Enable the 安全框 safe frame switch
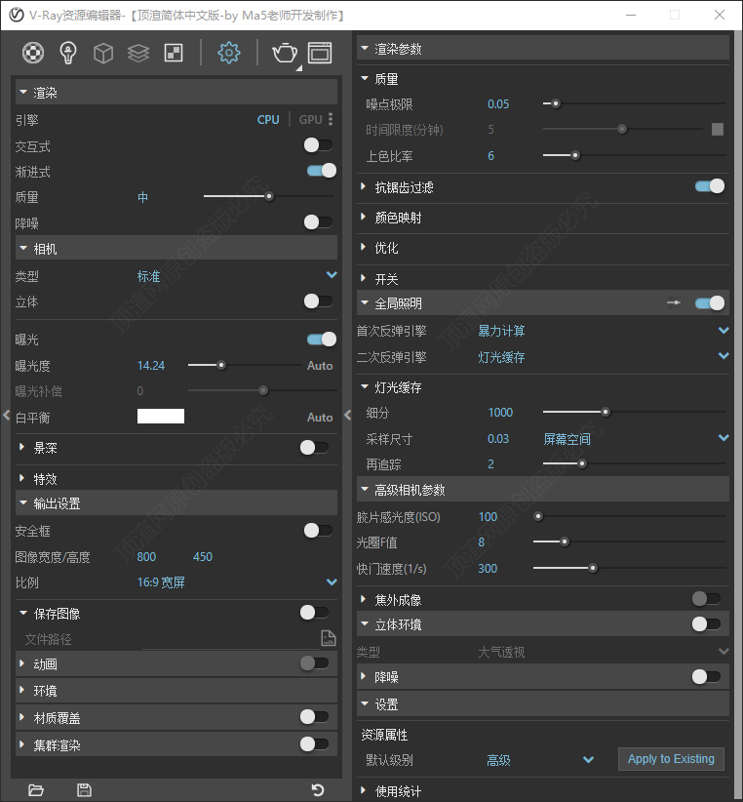743x802 pixels. coord(318,531)
